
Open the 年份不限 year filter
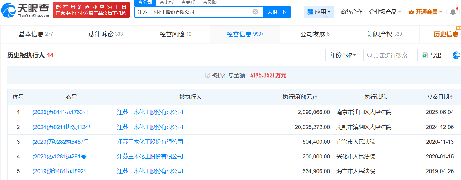pos(342,55)
